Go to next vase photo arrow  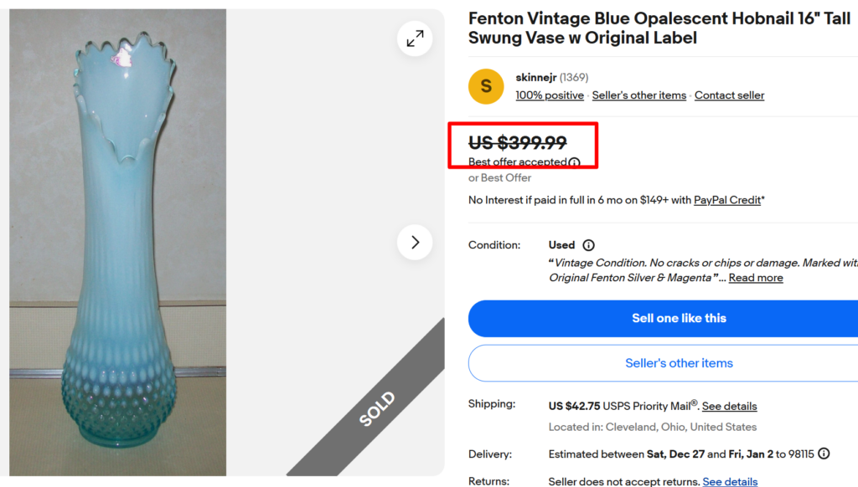[x=415, y=243]
